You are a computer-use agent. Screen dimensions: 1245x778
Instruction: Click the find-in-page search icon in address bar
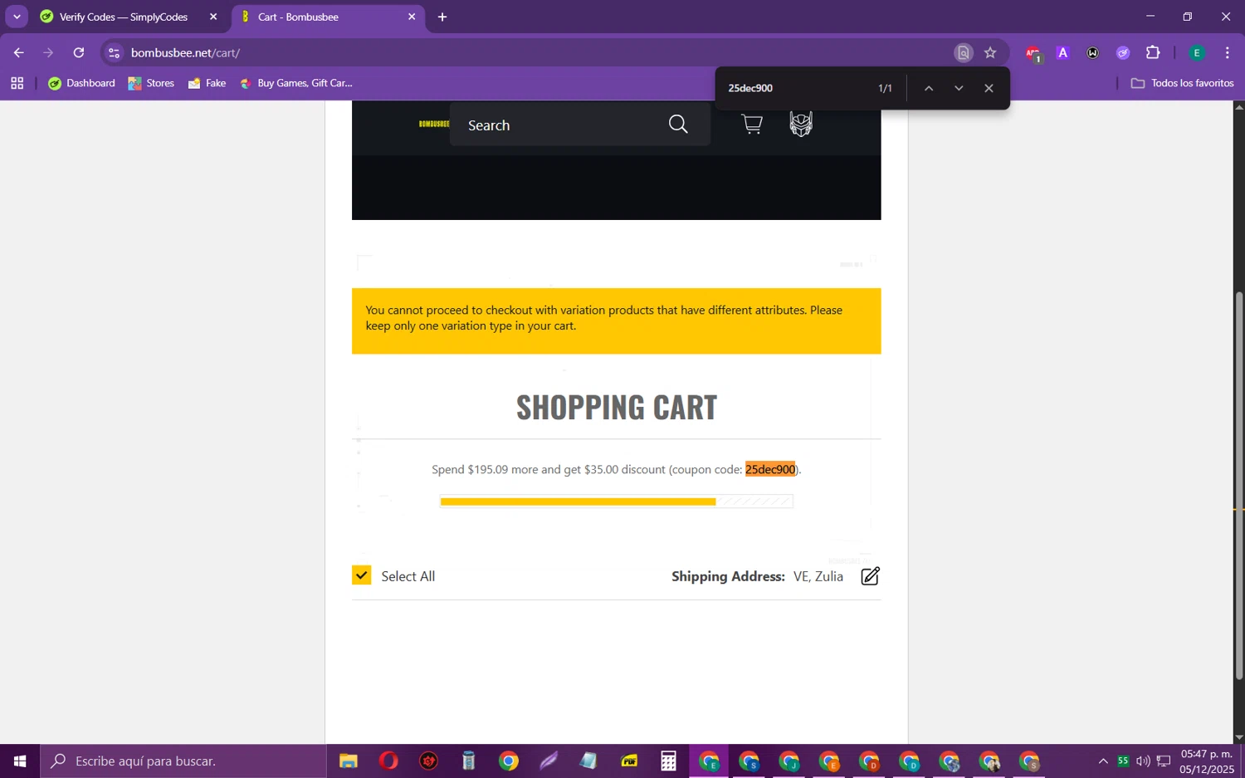pyautogui.click(x=963, y=52)
